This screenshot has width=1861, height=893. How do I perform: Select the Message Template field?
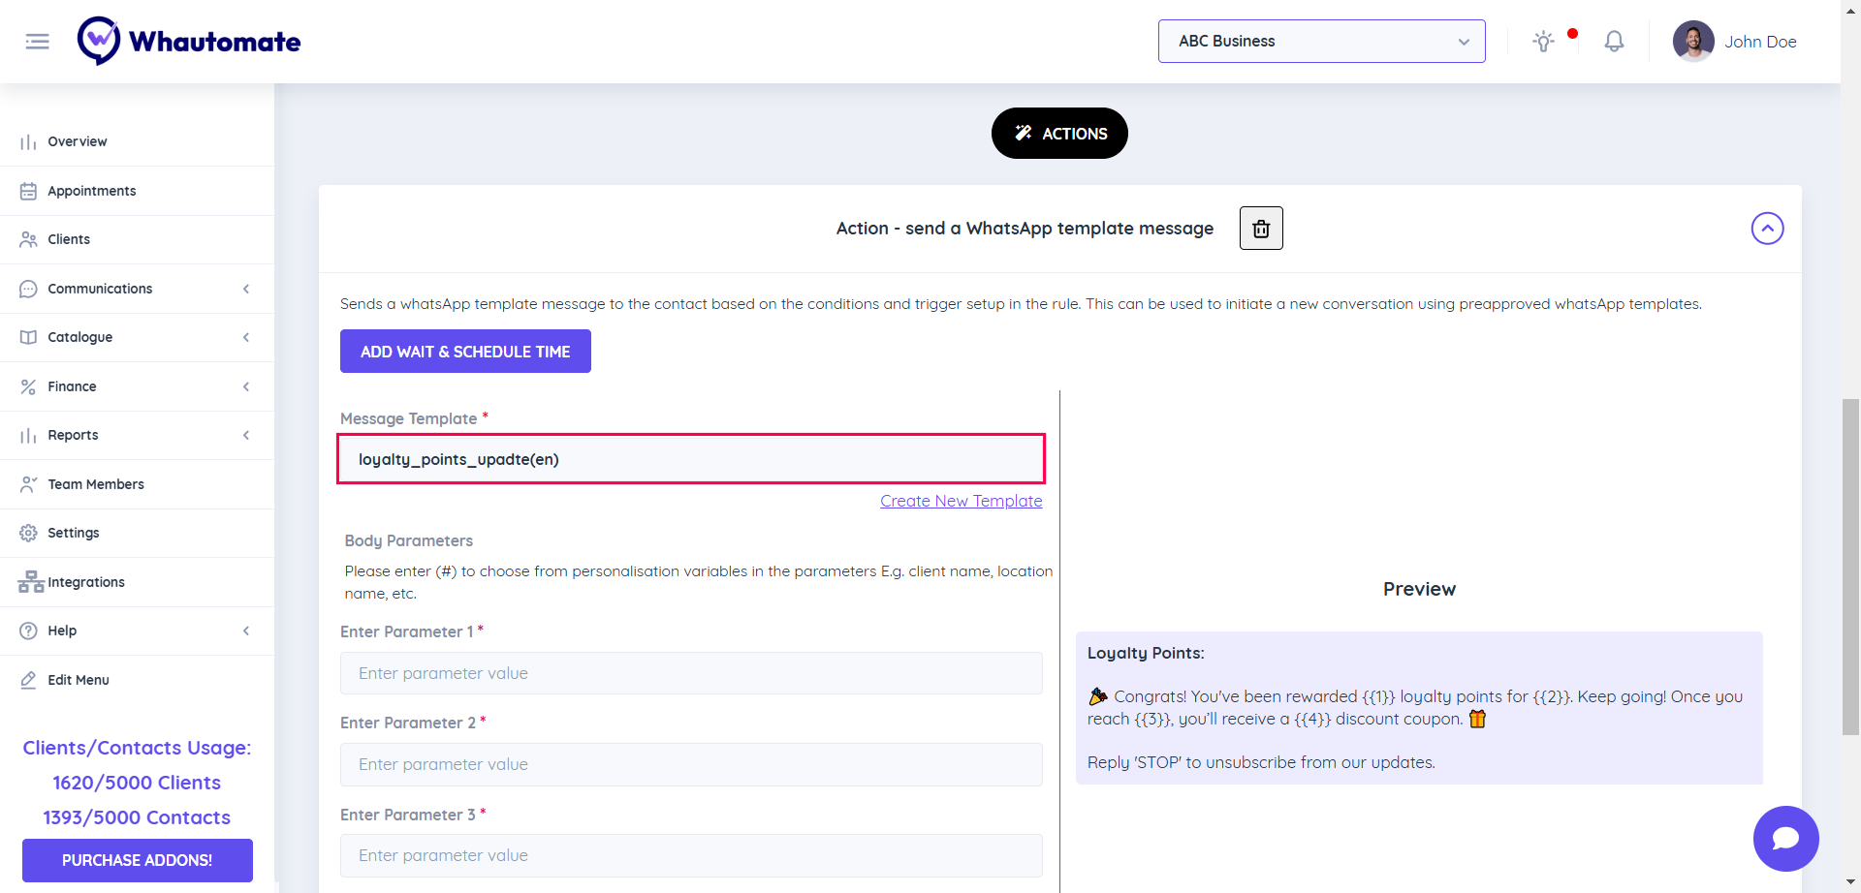click(691, 459)
